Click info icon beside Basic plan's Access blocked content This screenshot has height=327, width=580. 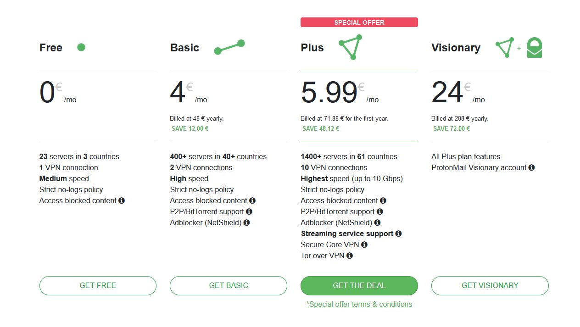(252, 200)
